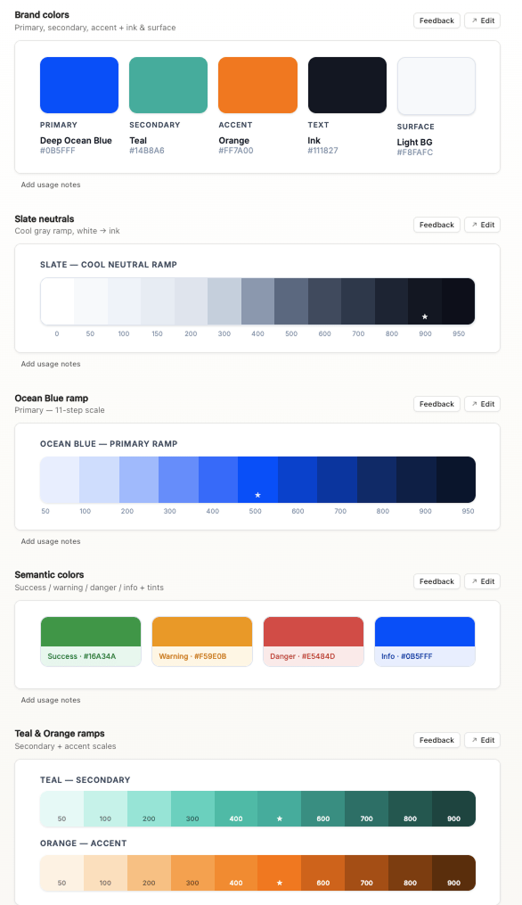The width and height of the screenshot is (522, 905).
Task: Add usage notes under Ocean Blue ramp
Action: [x=51, y=541]
